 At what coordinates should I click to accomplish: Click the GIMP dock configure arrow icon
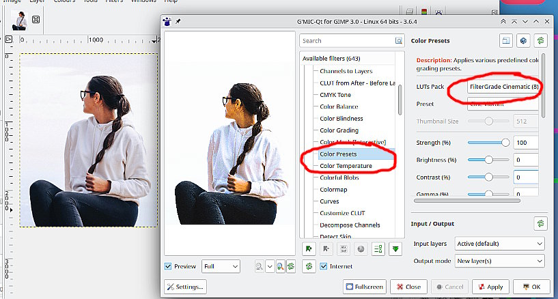[x=494, y=12]
